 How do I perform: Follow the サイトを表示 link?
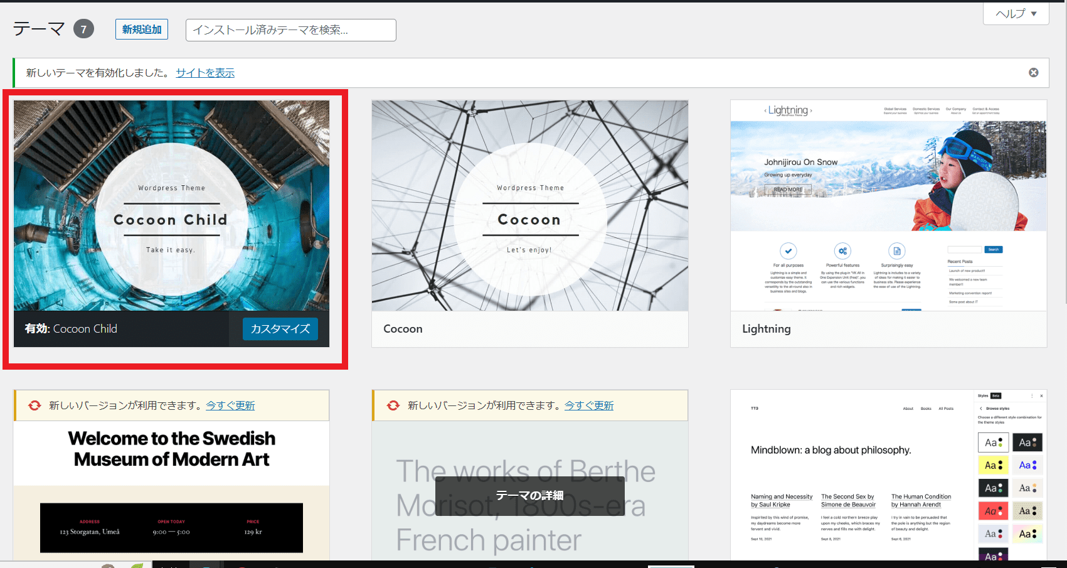click(x=205, y=73)
